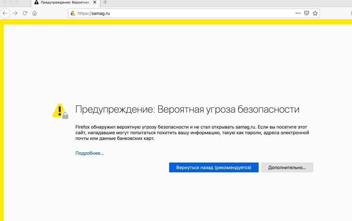Click the Дополнительно... button
Image resolution: width=352 pixels, height=221 pixels.
pos(287,167)
